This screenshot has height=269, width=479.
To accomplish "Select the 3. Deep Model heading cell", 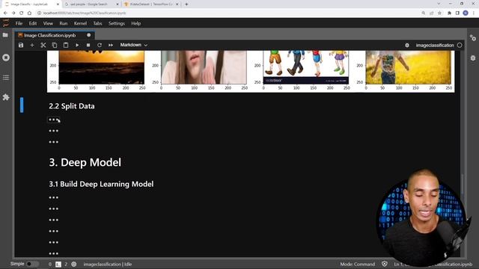I will (x=85, y=162).
